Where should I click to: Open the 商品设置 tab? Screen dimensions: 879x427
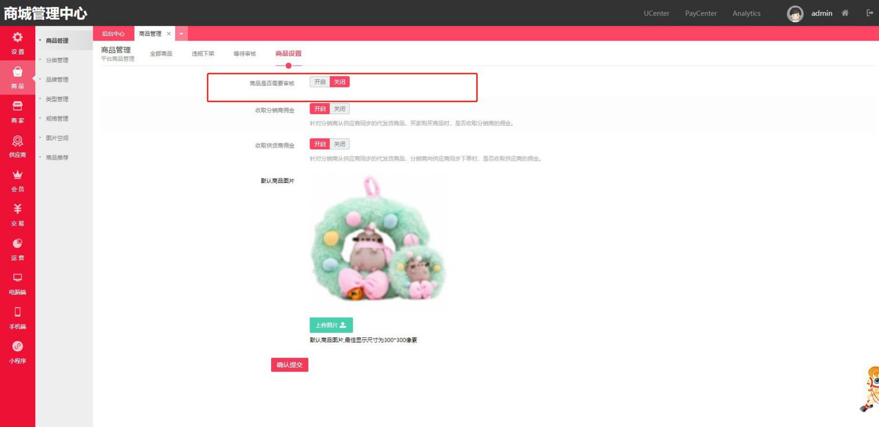(x=288, y=53)
